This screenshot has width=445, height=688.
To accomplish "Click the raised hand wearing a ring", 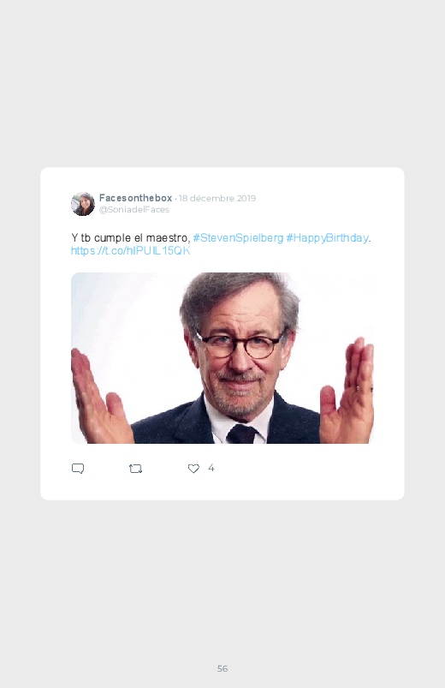I will click(x=347, y=391).
